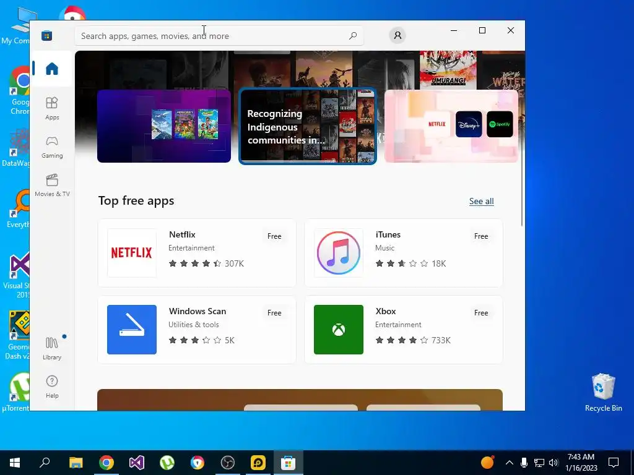Viewport: 634px width, 475px height.
Task: Click the Netflix app logo
Action: coord(132,253)
